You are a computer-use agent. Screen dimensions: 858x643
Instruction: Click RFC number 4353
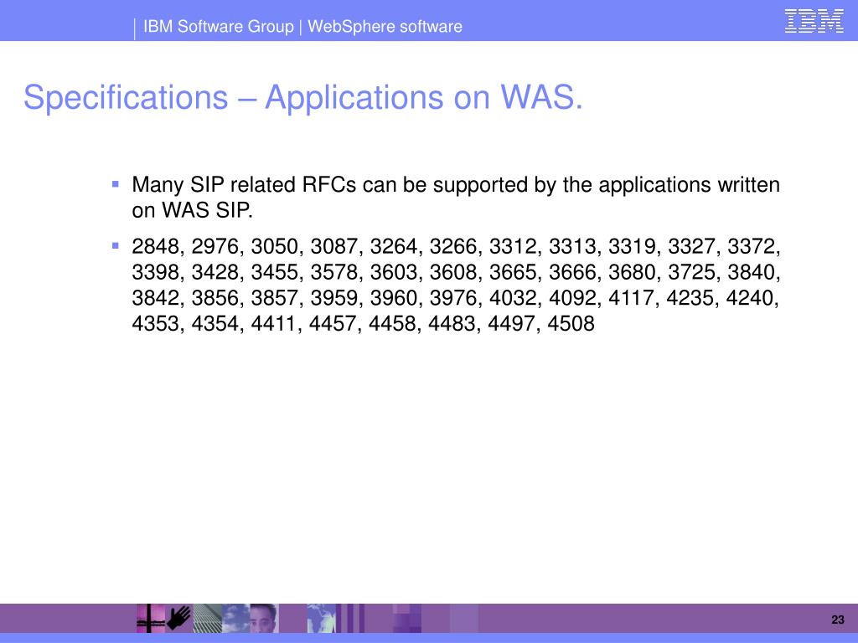(155, 324)
